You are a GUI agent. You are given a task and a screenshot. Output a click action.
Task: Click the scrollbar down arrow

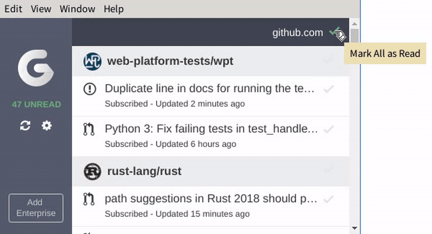point(355,228)
